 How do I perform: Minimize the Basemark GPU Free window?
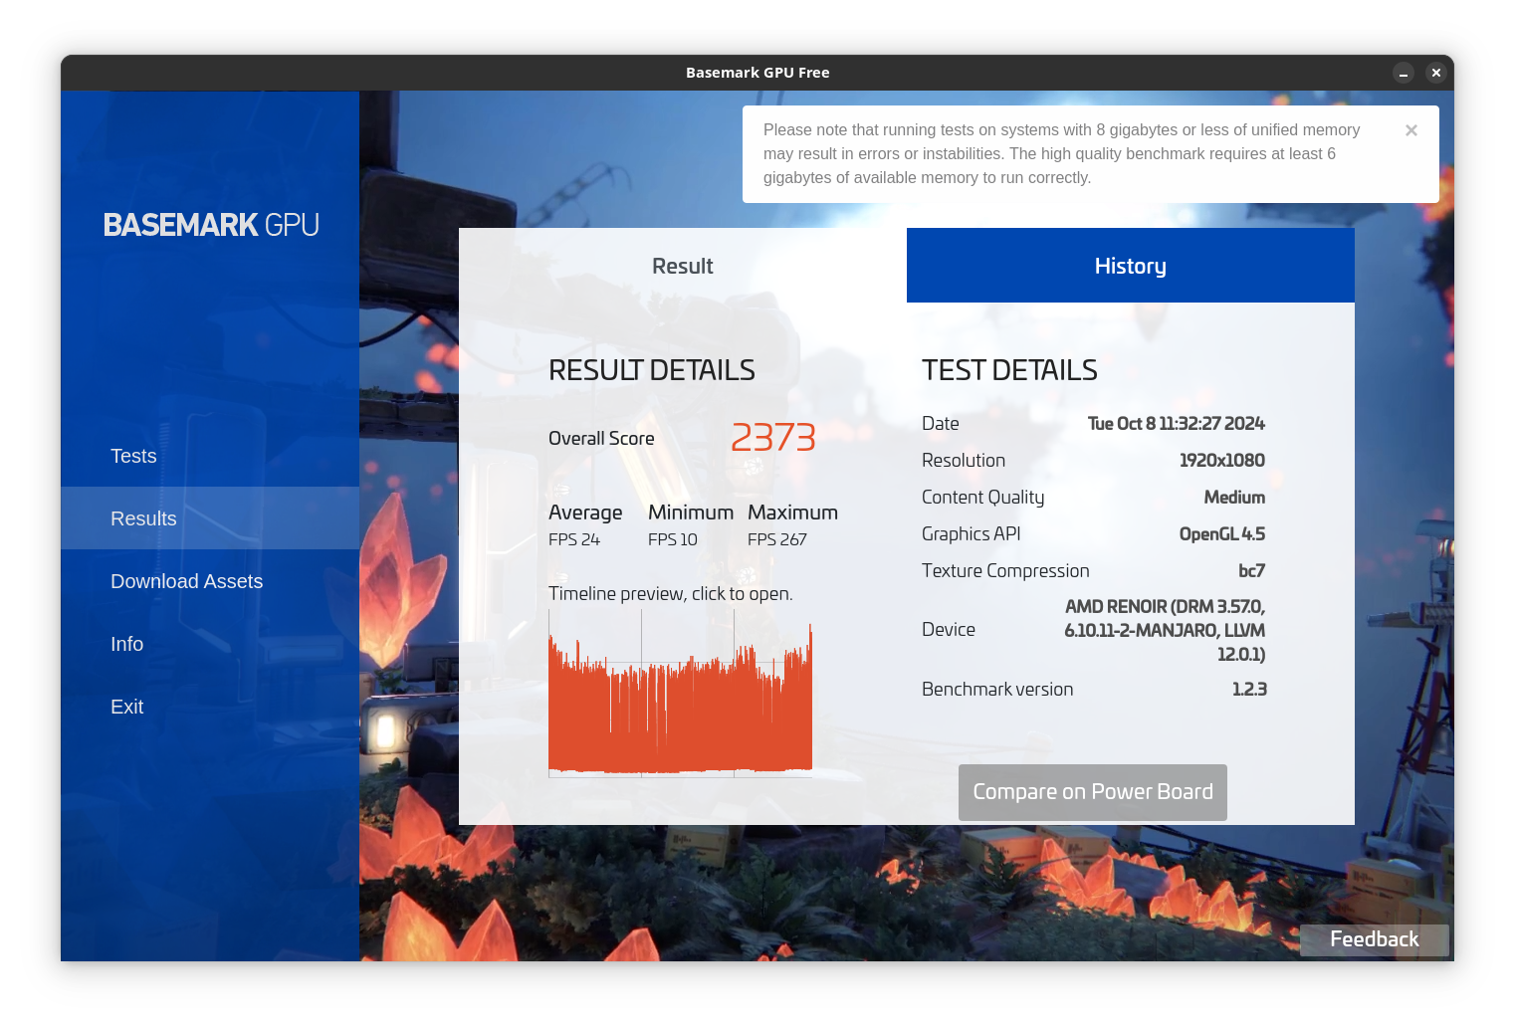click(1404, 73)
